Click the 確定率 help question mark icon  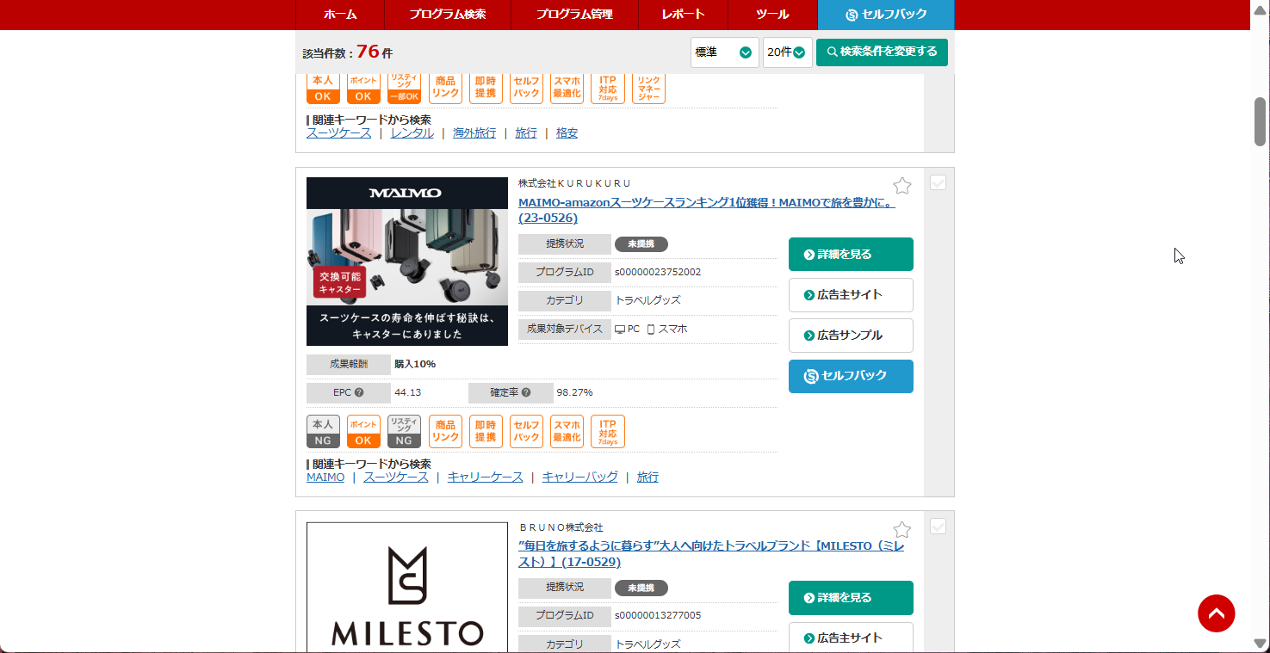click(524, 392)
